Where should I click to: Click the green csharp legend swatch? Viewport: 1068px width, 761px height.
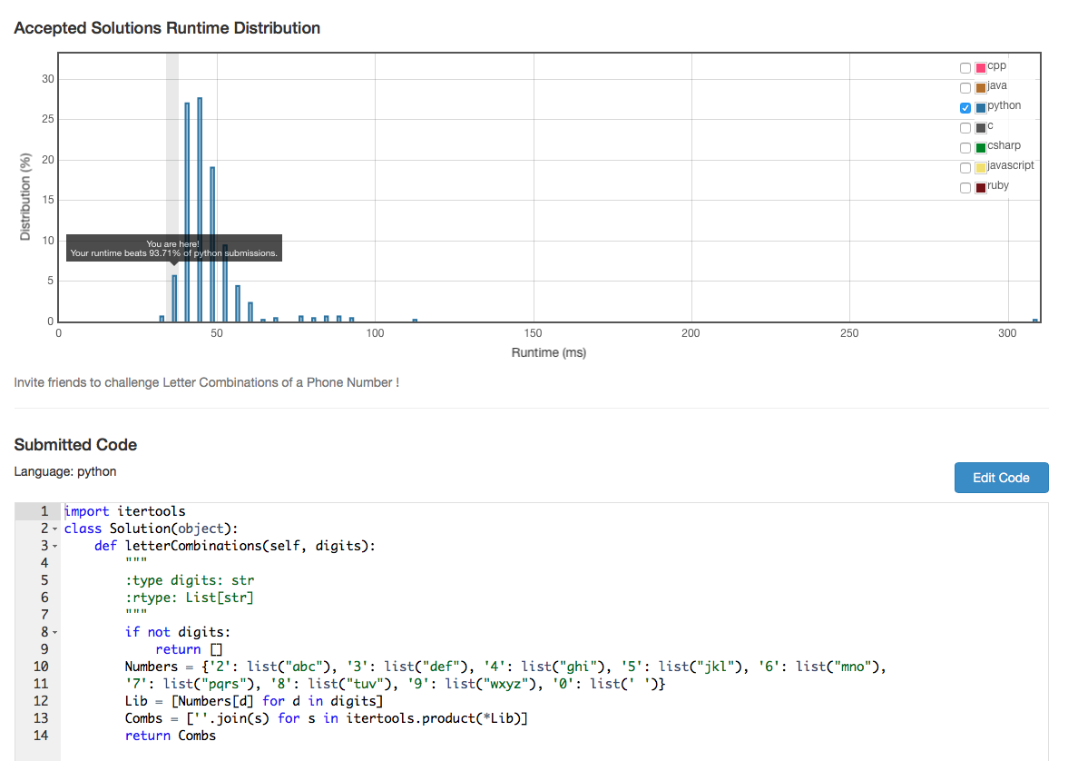[980, 148]
